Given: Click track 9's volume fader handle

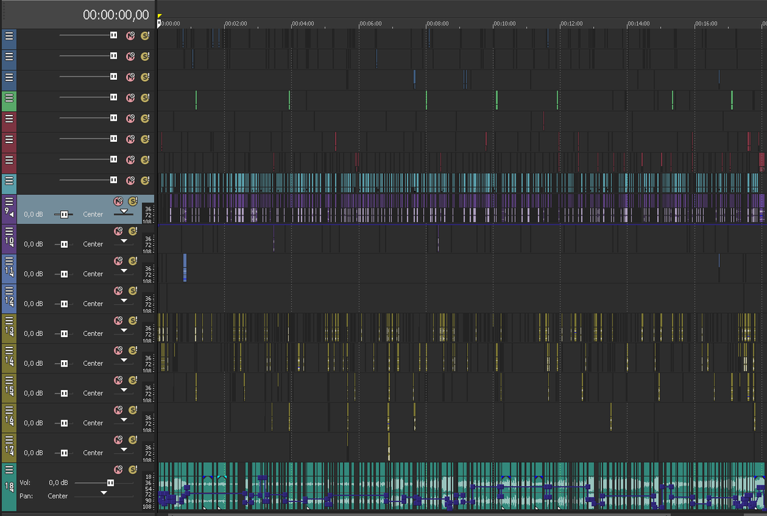Looking at the screenshot, I should click(x=64, y=215).
